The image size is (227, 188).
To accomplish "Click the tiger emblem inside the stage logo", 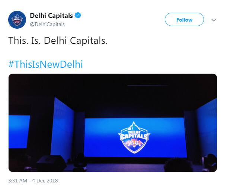I will click(x=134, y=143).
